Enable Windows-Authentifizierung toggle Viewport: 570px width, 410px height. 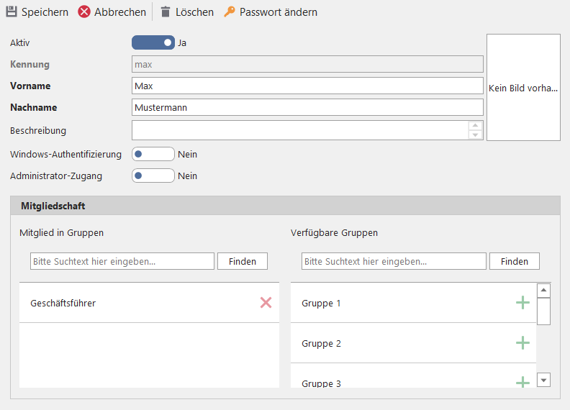click(x=153, y=154)
